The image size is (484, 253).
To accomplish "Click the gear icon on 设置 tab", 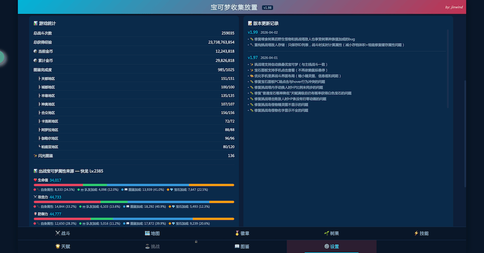I will tap(326, 246).
